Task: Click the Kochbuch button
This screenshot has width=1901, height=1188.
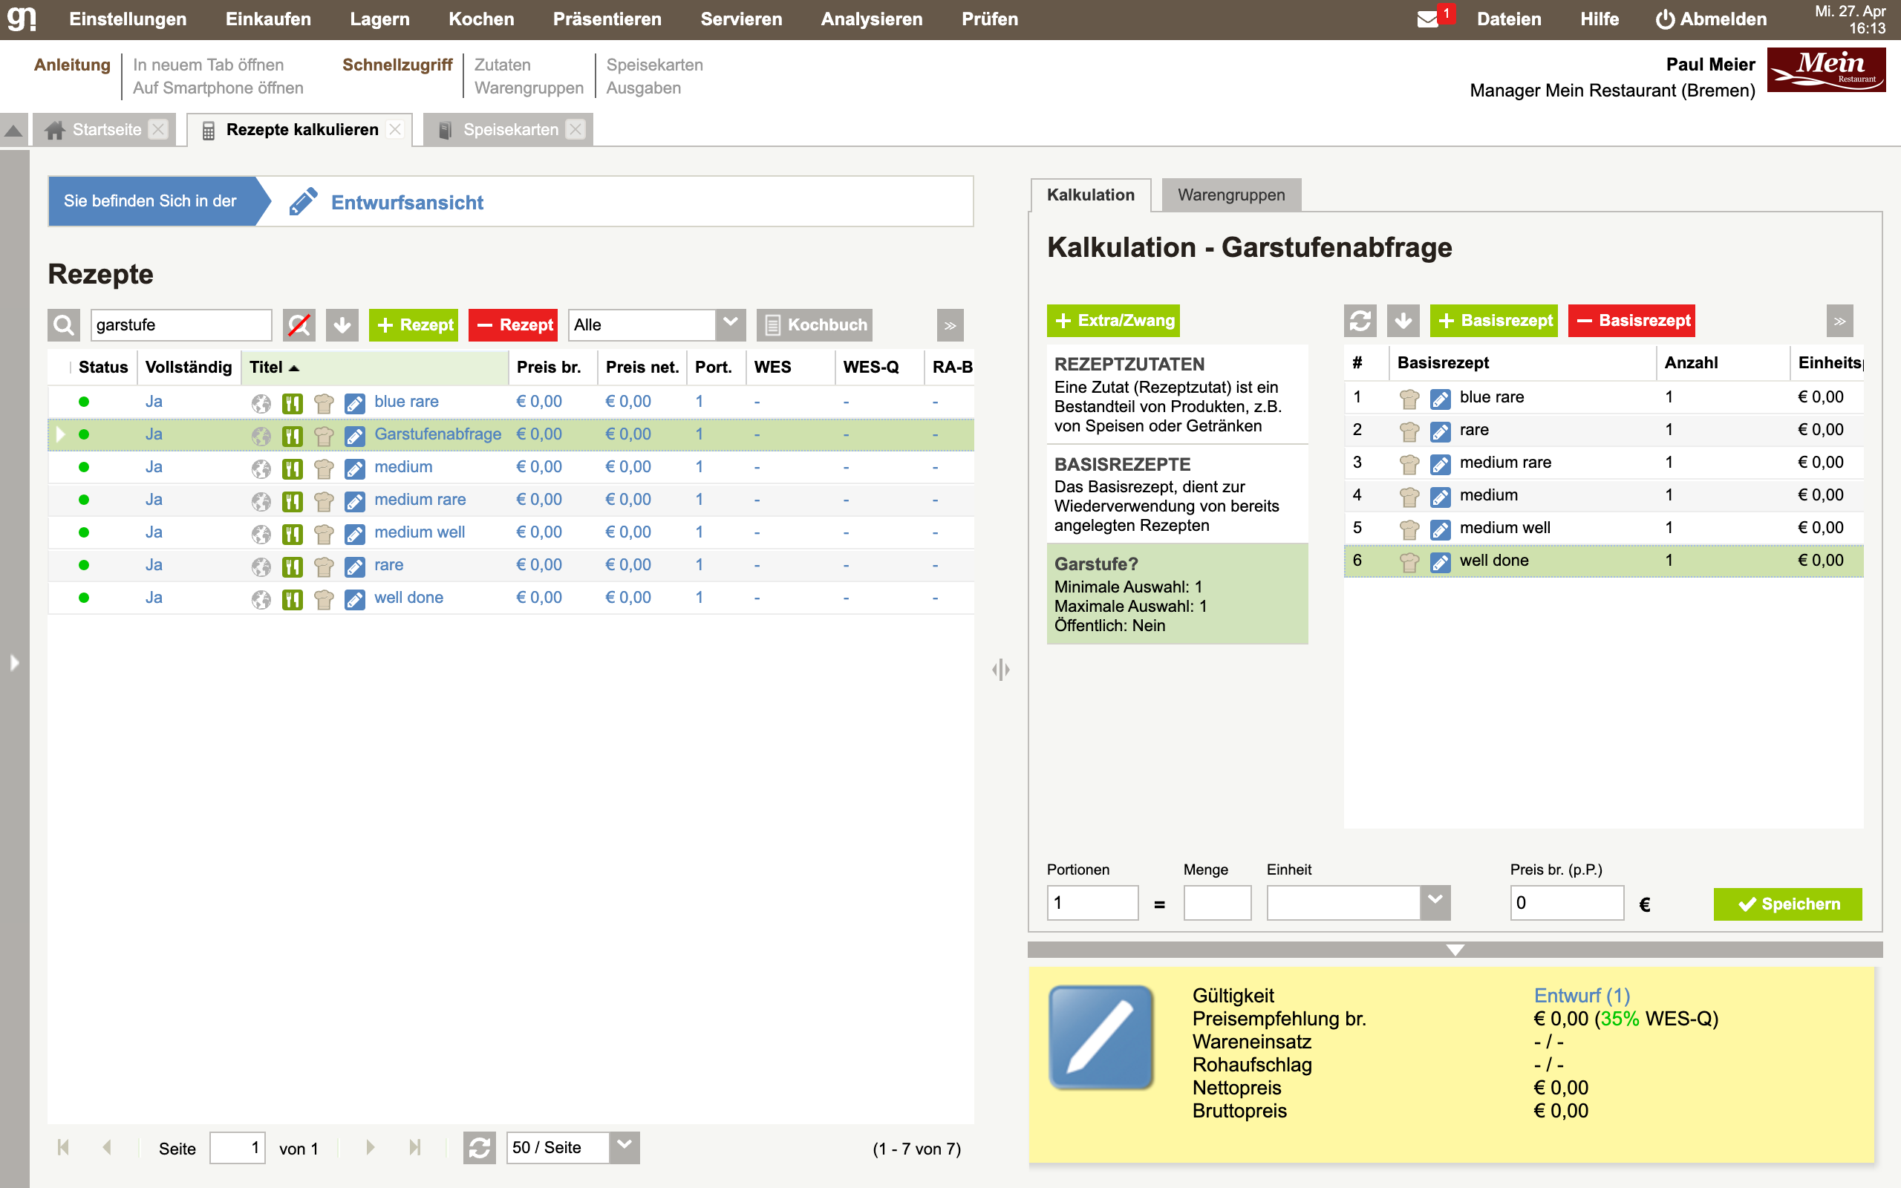Action: [815, 324]
